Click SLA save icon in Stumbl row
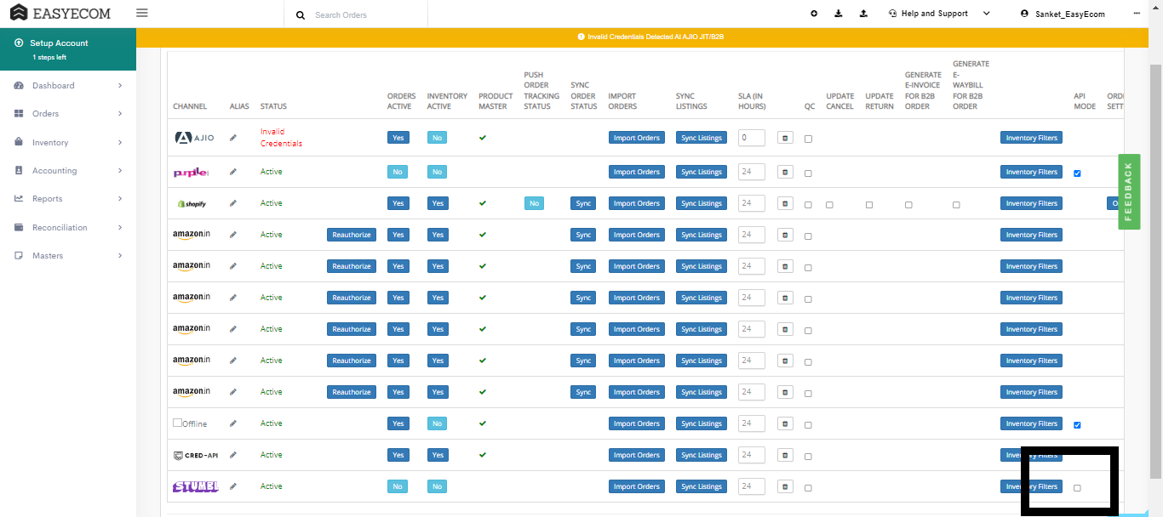 click(785, 486)
